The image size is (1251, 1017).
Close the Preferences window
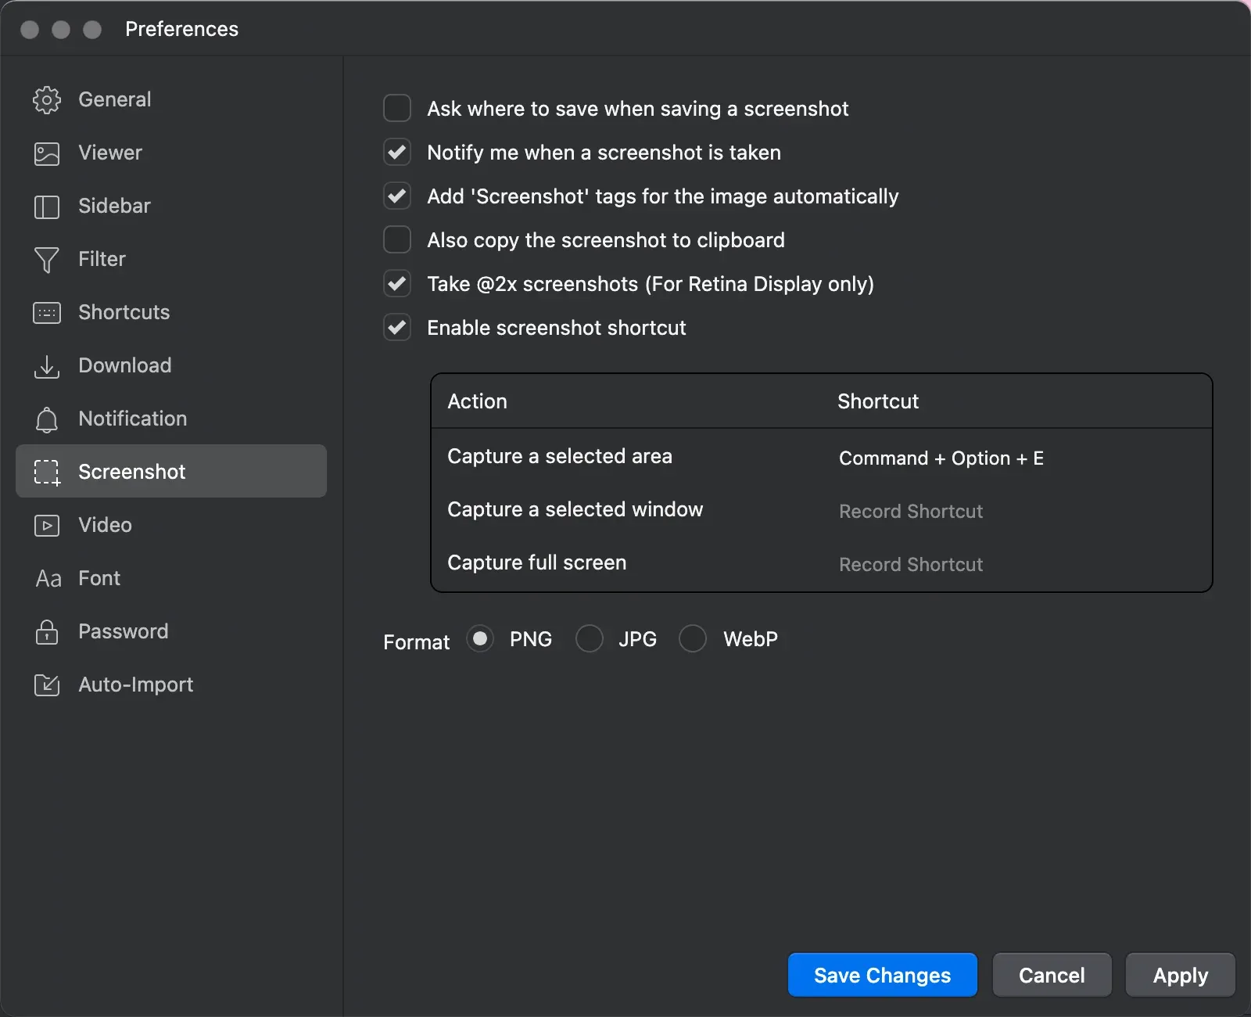pyautogui.click(x=30, y=30)
